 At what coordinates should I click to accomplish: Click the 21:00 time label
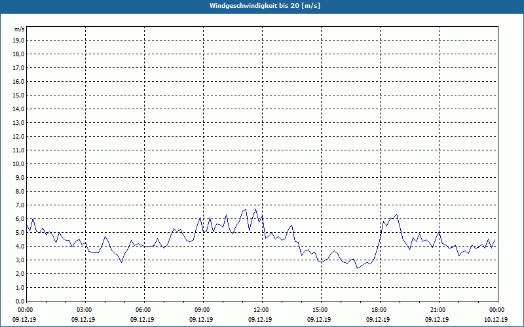439,310
